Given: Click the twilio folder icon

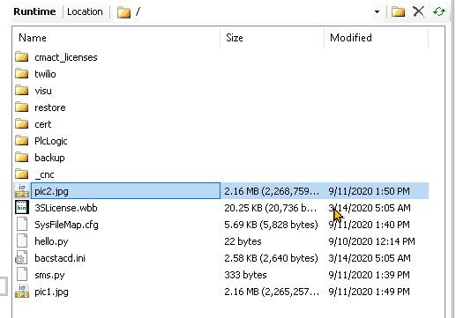Looking at the screenshot, I should pyautogui.click(x=22, y=73).
